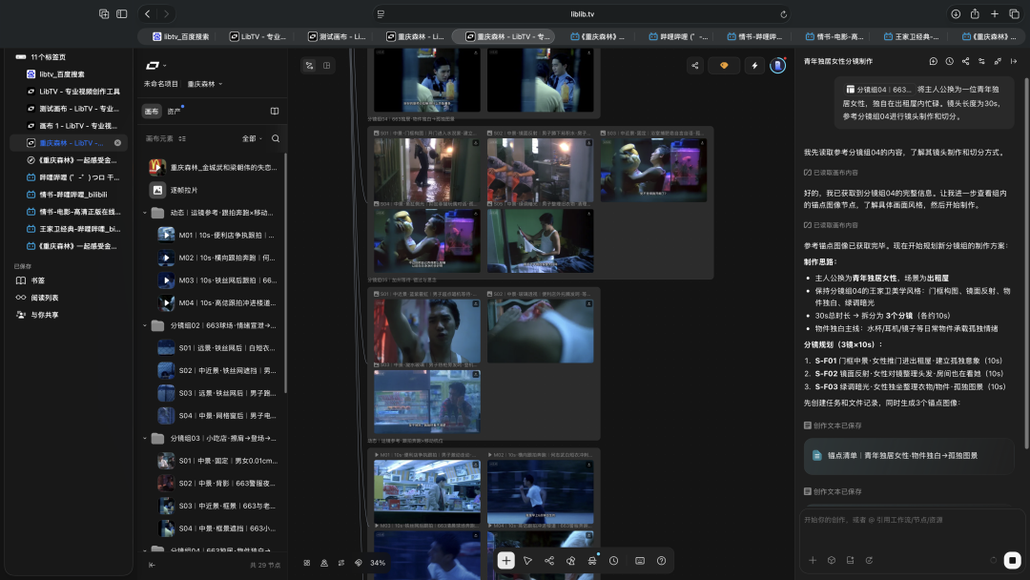Toggle the panel layout icon next to 资产
The height and width of the screenshot is (580, 1030).
tap(275, 111)
